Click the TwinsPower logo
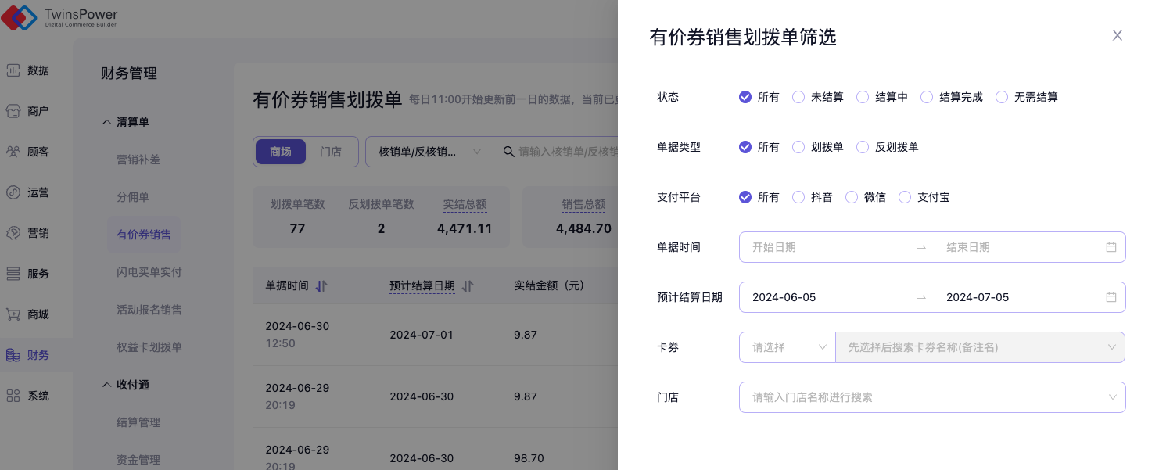The width and height of the screenshot is (1159, 470). 20,17
